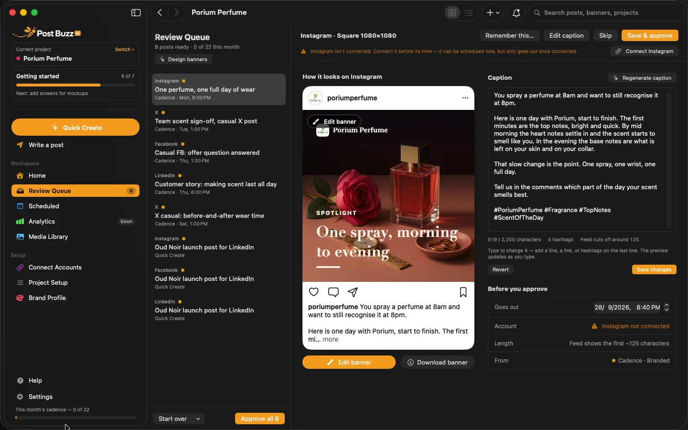
Task: Select the Facebook Oud Noir launch post
Action: (x=219, y=279)
